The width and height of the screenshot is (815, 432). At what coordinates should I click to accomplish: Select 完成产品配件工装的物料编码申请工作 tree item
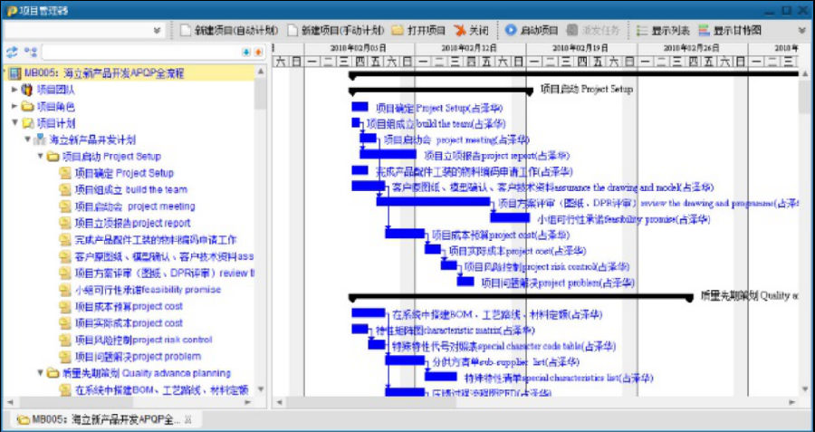coord(156,240)
